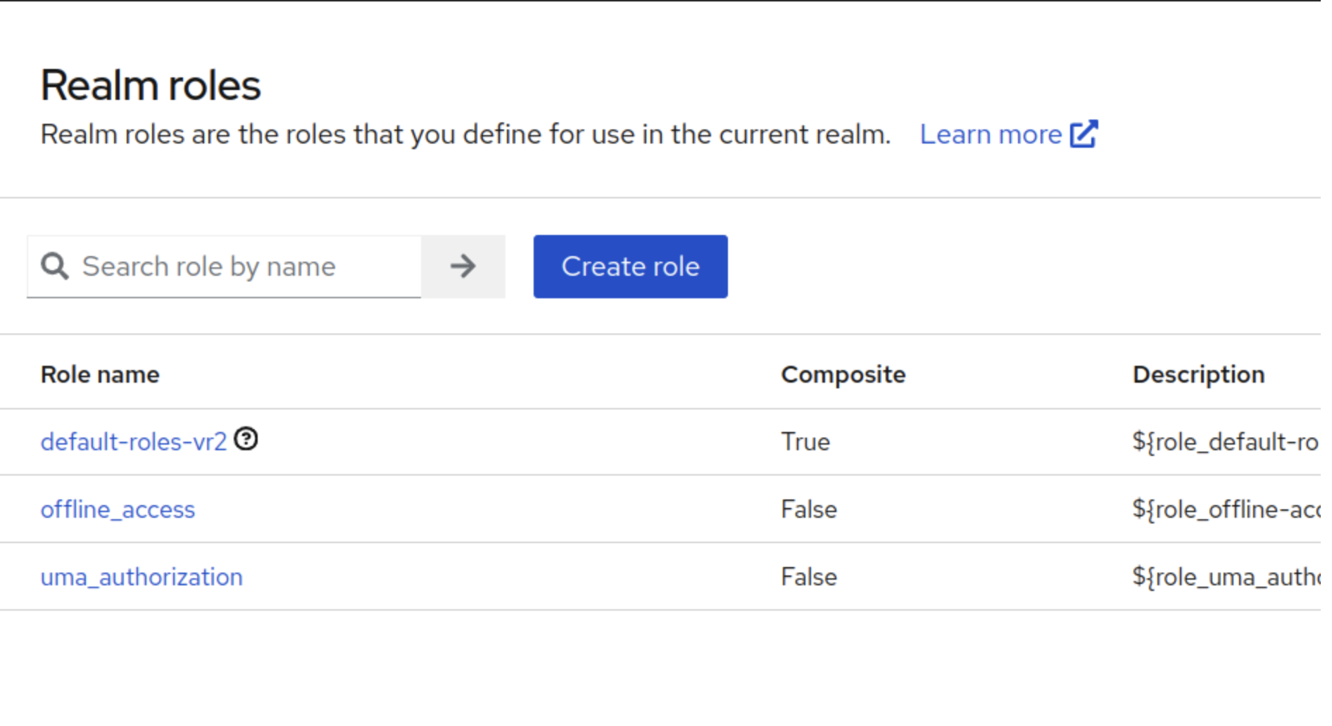Click the uma_authorization description text
Image resolution: width=1332 pixels, height=726 pixels.
(1225, 577)
